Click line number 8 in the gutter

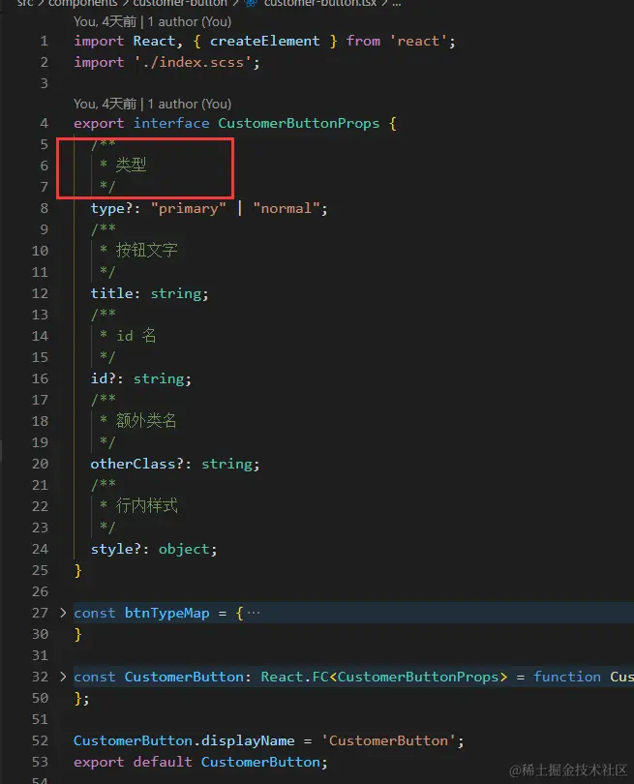[x=44, y=208]
